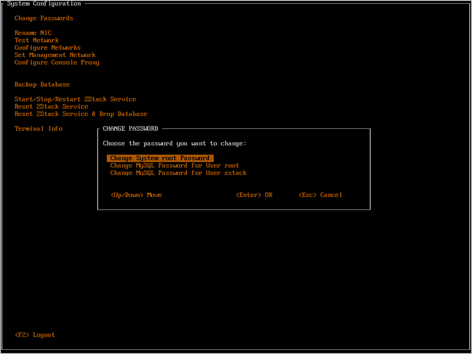Open Configure Networks
Viewport: 472px width, 354px height.
[48, 48]
